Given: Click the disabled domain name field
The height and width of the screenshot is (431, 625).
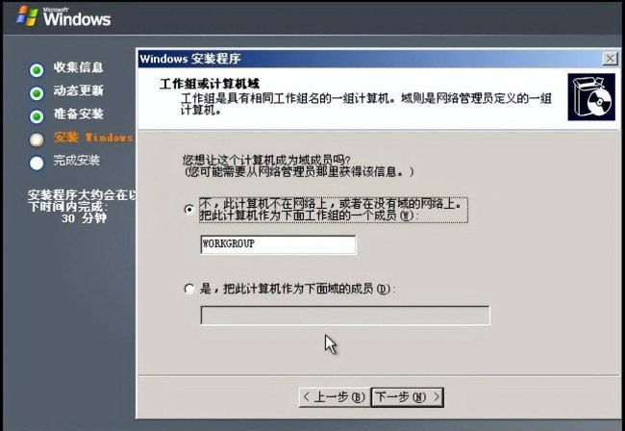Looking at the screenshot, I should [x=345, y=315].
